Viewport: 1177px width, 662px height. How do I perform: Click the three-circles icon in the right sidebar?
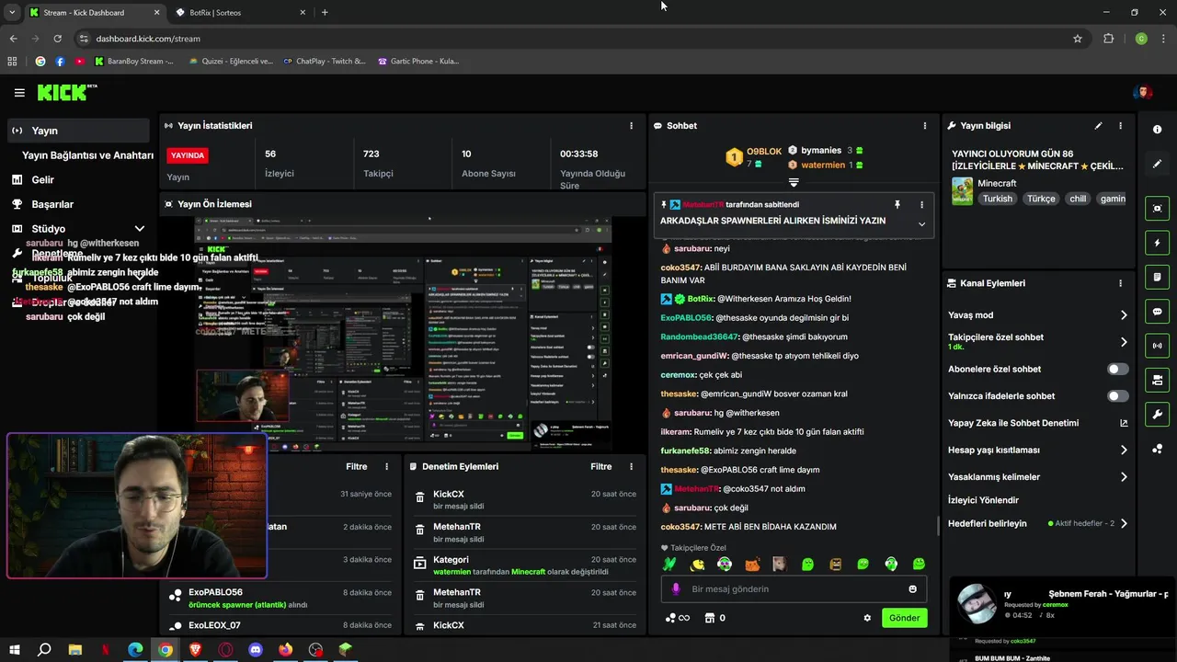1157,449
